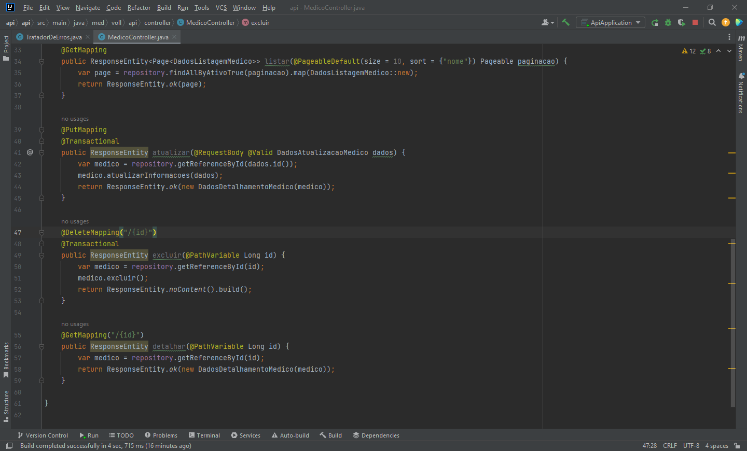Toggle the Structure tool window

6,406
